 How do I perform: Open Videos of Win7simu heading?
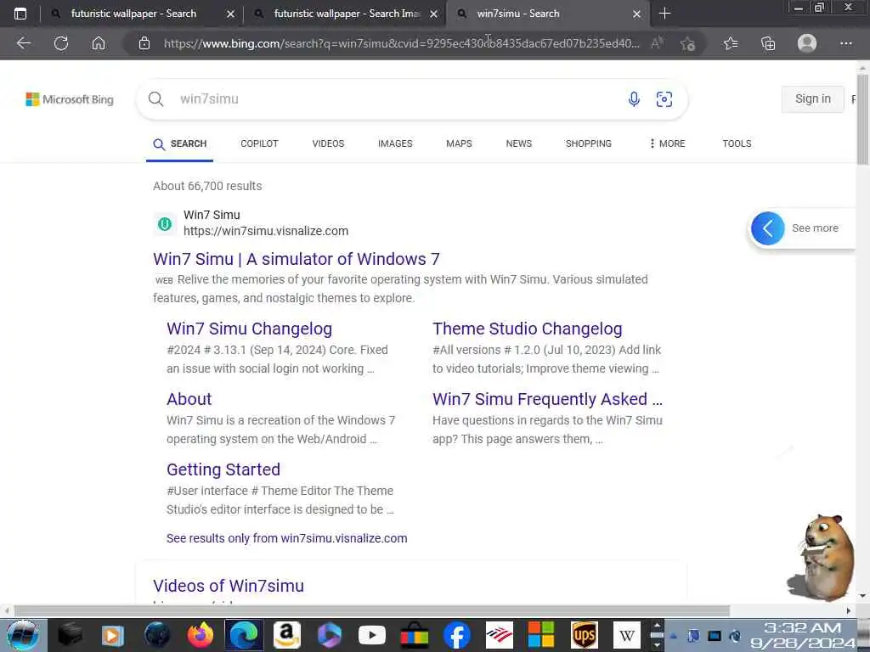[x=229, y=586]
